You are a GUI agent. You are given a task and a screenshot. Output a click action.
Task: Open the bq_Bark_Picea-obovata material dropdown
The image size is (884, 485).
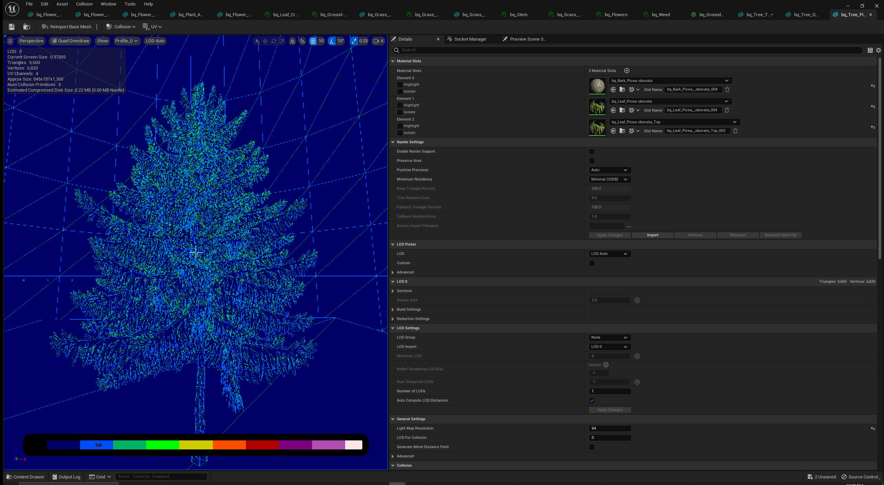pos(670,81)
